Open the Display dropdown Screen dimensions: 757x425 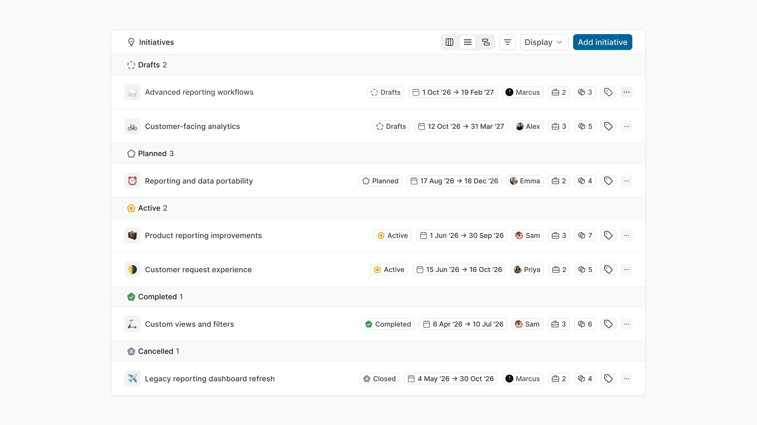(x=544, y=42)
